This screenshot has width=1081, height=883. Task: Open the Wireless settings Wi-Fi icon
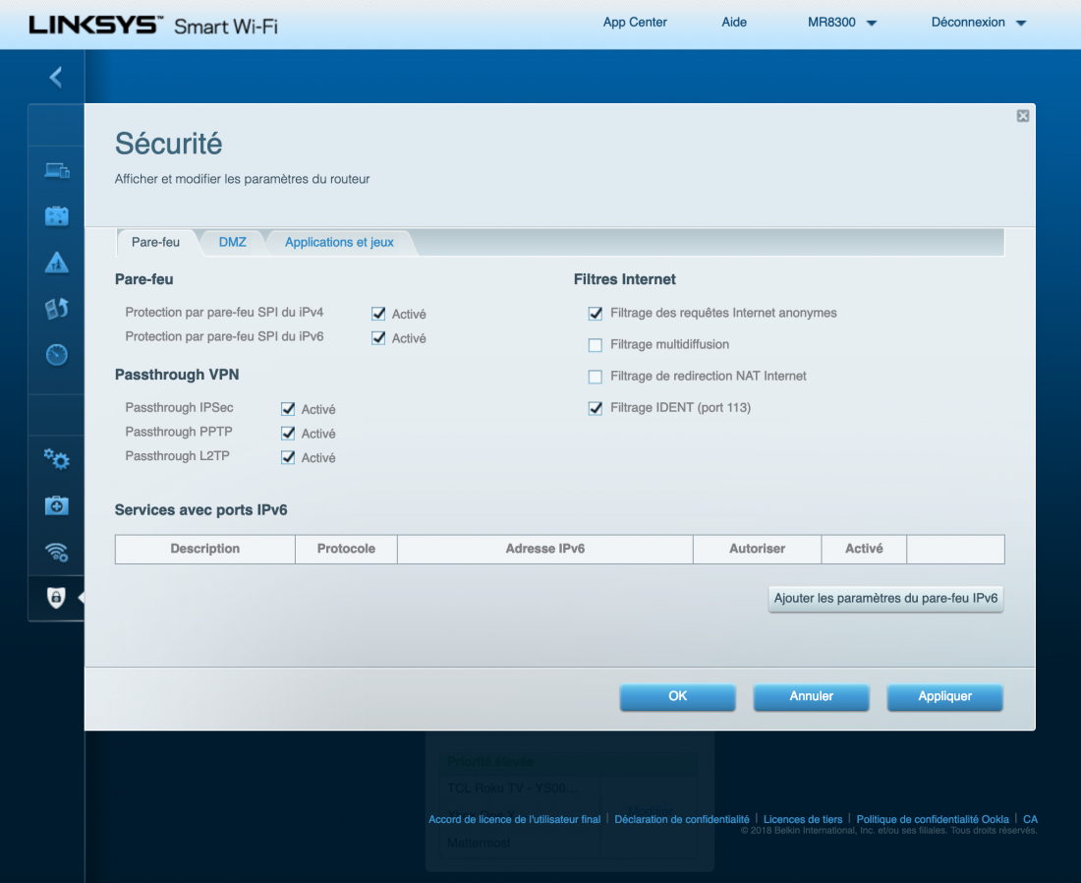(x=57, y=552)
